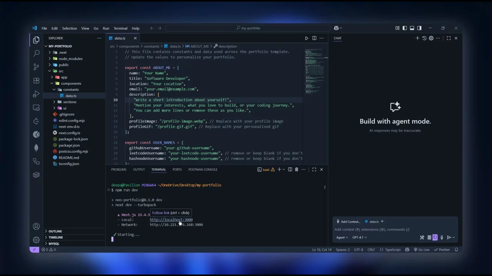
Task: Open the File menu
Action: coord(44,28)
